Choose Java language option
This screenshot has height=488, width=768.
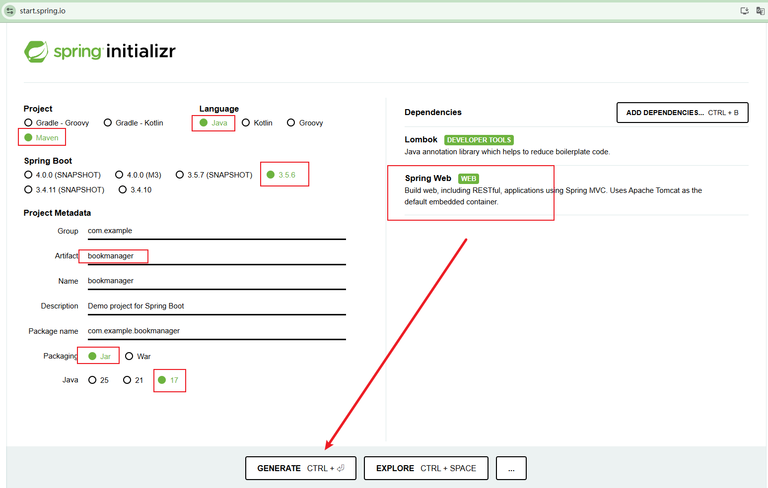click(213, 123)
